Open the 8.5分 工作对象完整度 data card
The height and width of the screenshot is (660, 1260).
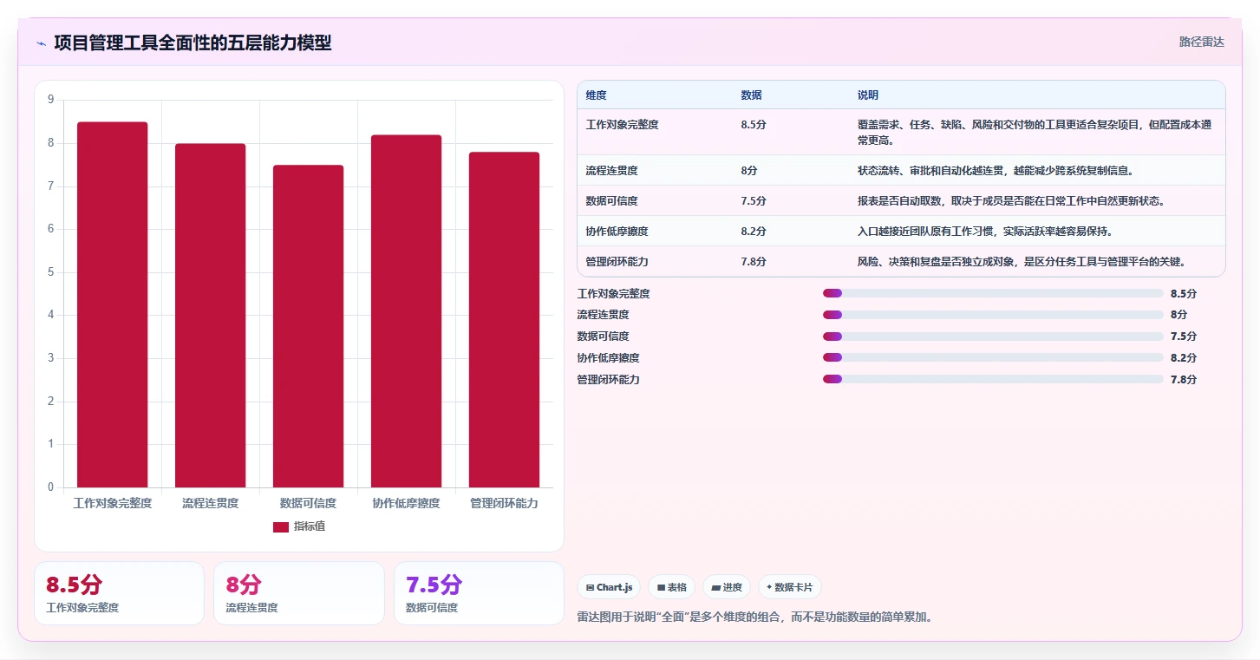point(119,593)
